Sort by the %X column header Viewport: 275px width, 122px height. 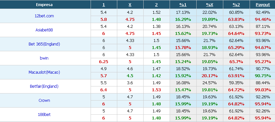click(209, 5)
